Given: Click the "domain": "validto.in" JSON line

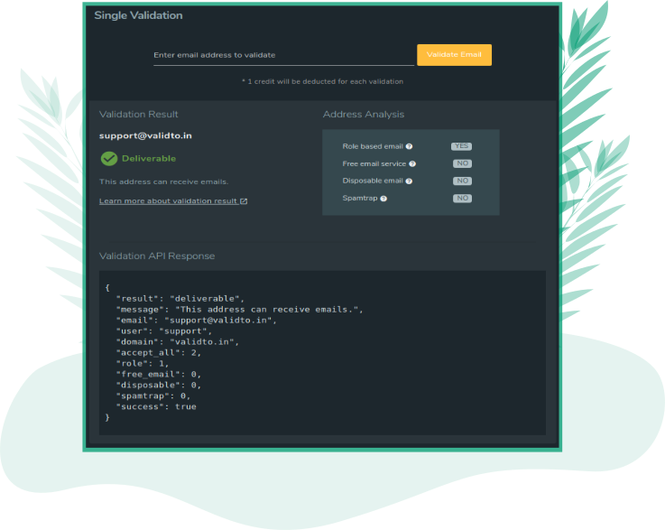Looking at the screenshot, I should (x=178, y=342).
